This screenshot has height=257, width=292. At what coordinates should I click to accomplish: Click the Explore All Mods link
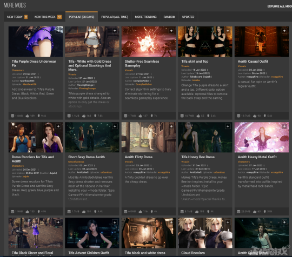click(280, 6)
